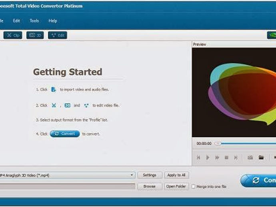Click the large Convert button
276x207 pixels.
(x=258, y=181)
